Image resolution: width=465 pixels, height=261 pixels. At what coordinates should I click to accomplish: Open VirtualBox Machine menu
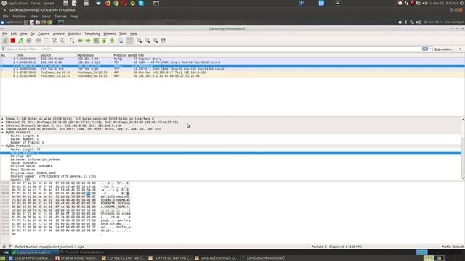coord(20,17)
